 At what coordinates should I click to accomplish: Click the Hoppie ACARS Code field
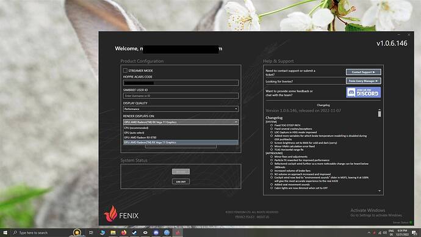point(181,82)
